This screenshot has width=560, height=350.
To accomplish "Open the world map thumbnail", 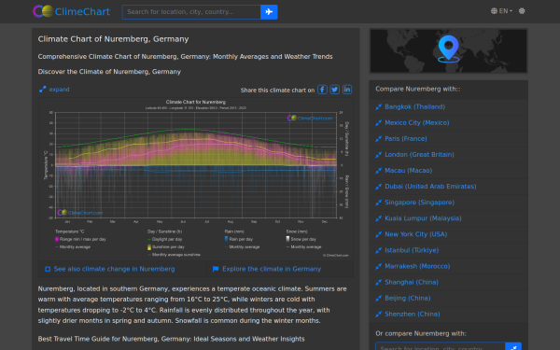I will tap(449, 51).
